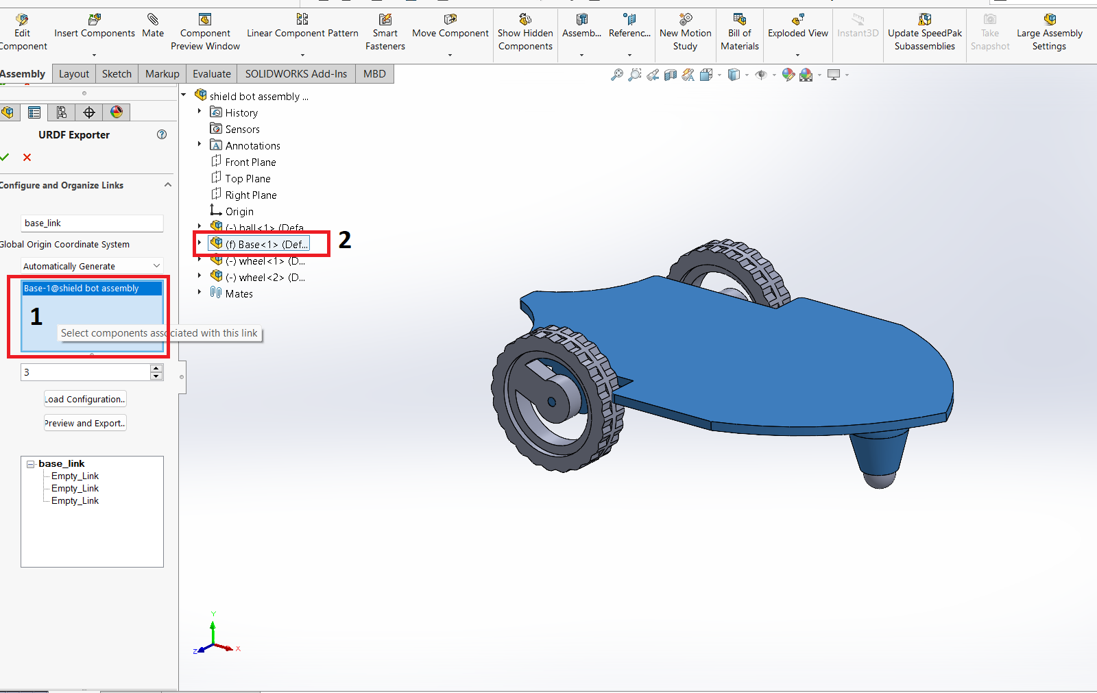Open the ConfigurationManager tab icon
Screen dimensions: 1097x693
coord(62,112)
